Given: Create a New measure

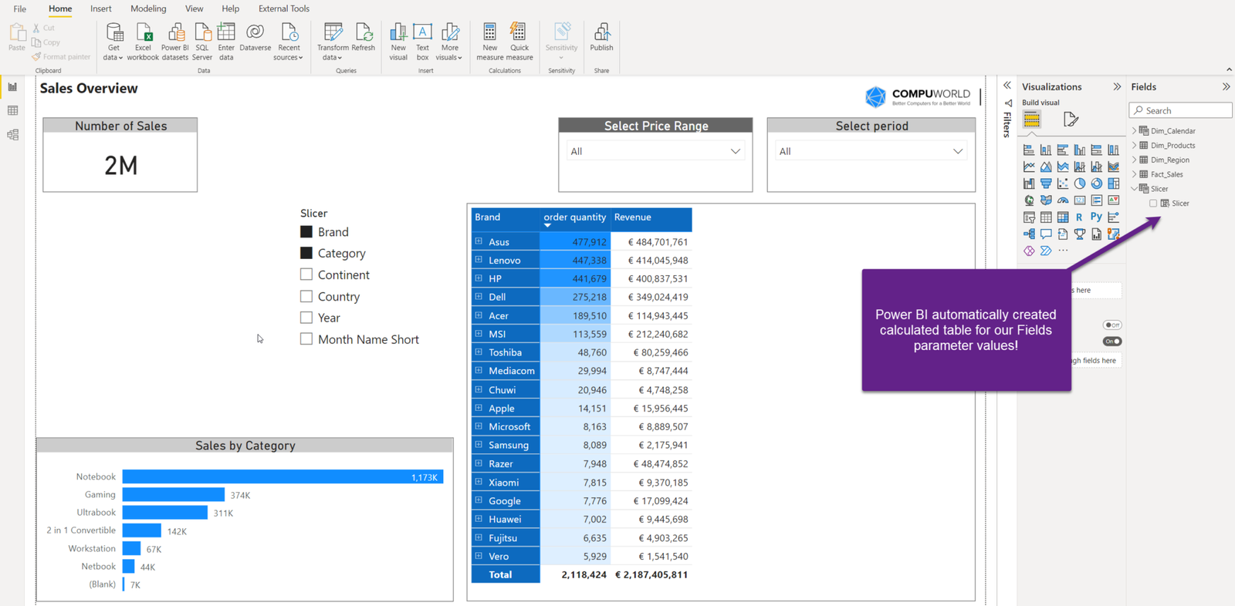Looking at the screenshot, I should tap(489, 42).
